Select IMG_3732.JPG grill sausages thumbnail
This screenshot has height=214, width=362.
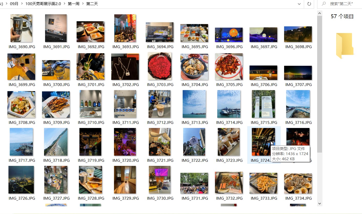coord(229,183)
